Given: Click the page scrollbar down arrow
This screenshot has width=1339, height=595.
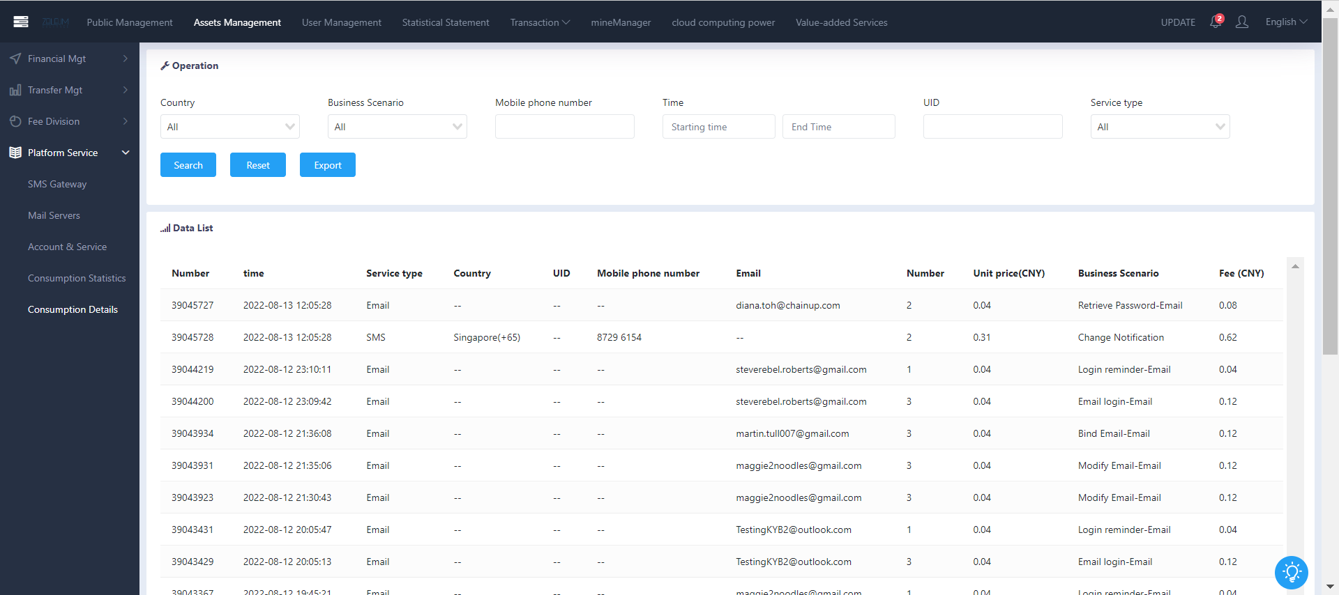Looking at the screenshot, I should 1330,587.
